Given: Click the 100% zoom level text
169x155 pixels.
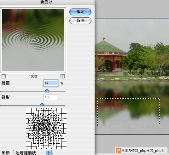Looking at the screenshot, I should (33, 76).
